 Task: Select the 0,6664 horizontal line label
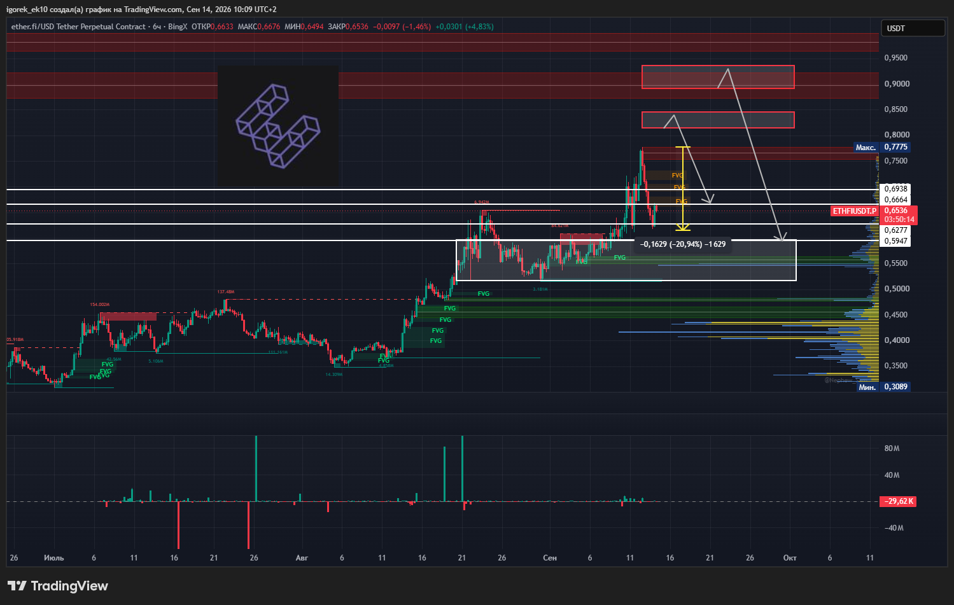895,200
